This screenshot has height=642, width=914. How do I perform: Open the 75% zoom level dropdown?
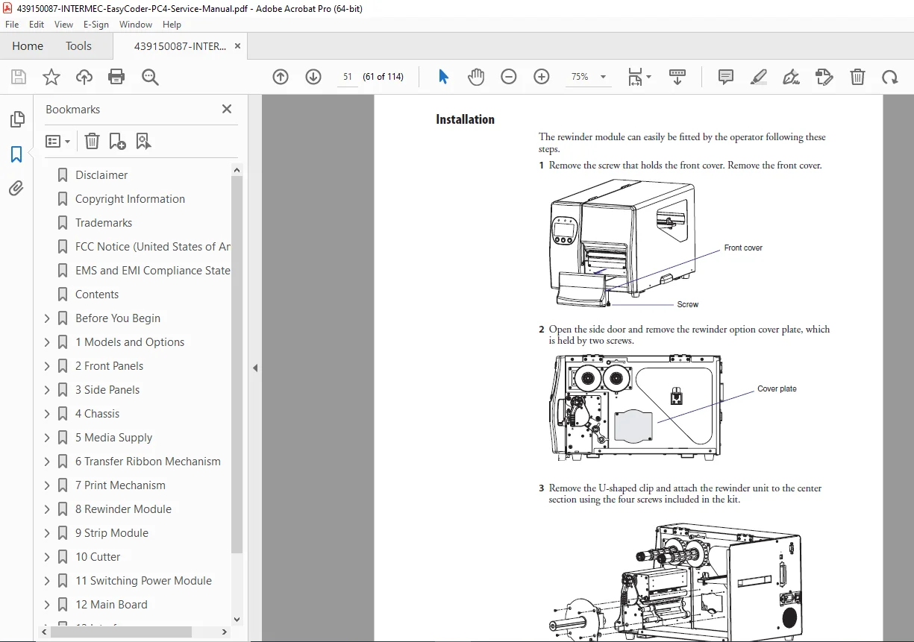589,77
